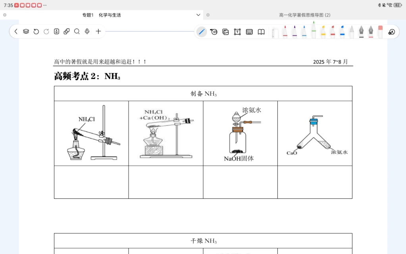This screenshot has width=406, height=254.
Task: Choose the red highlighter
Action: click(x=333, y=32)
